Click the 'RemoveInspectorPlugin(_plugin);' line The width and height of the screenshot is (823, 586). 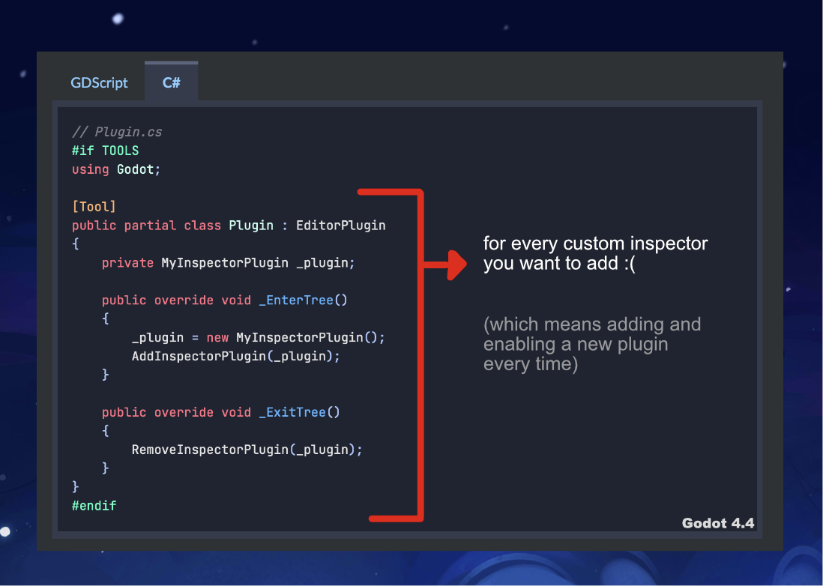pos(247,450)
